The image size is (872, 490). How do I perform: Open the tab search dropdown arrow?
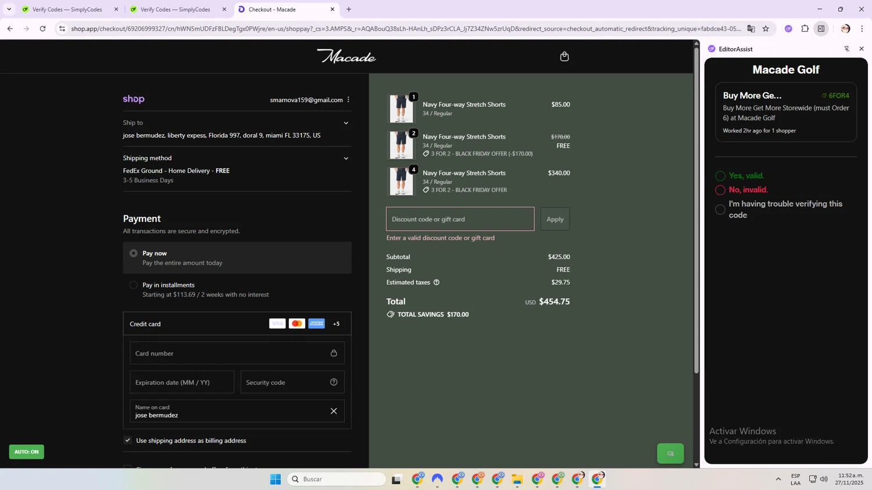(9, 9)
